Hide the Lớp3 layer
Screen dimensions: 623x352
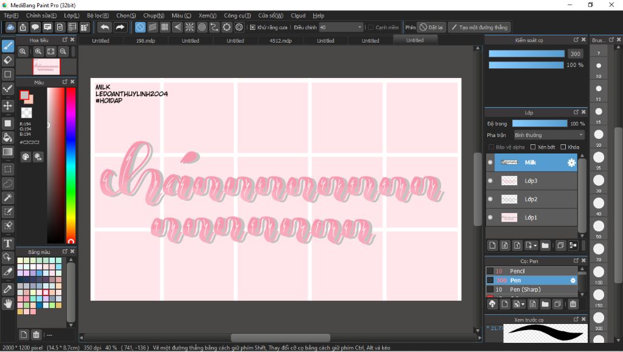click(x=490, y=181)
